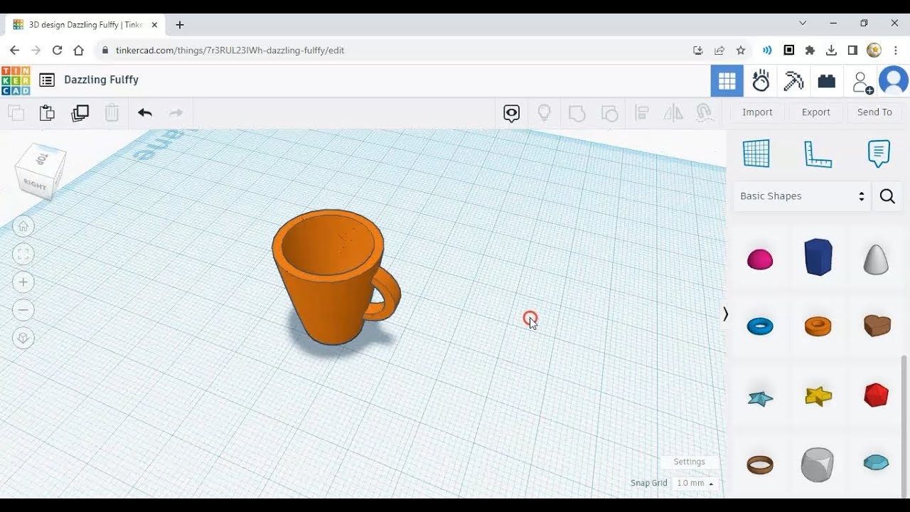Pick the yellow star shape

(x=818, y=396)
